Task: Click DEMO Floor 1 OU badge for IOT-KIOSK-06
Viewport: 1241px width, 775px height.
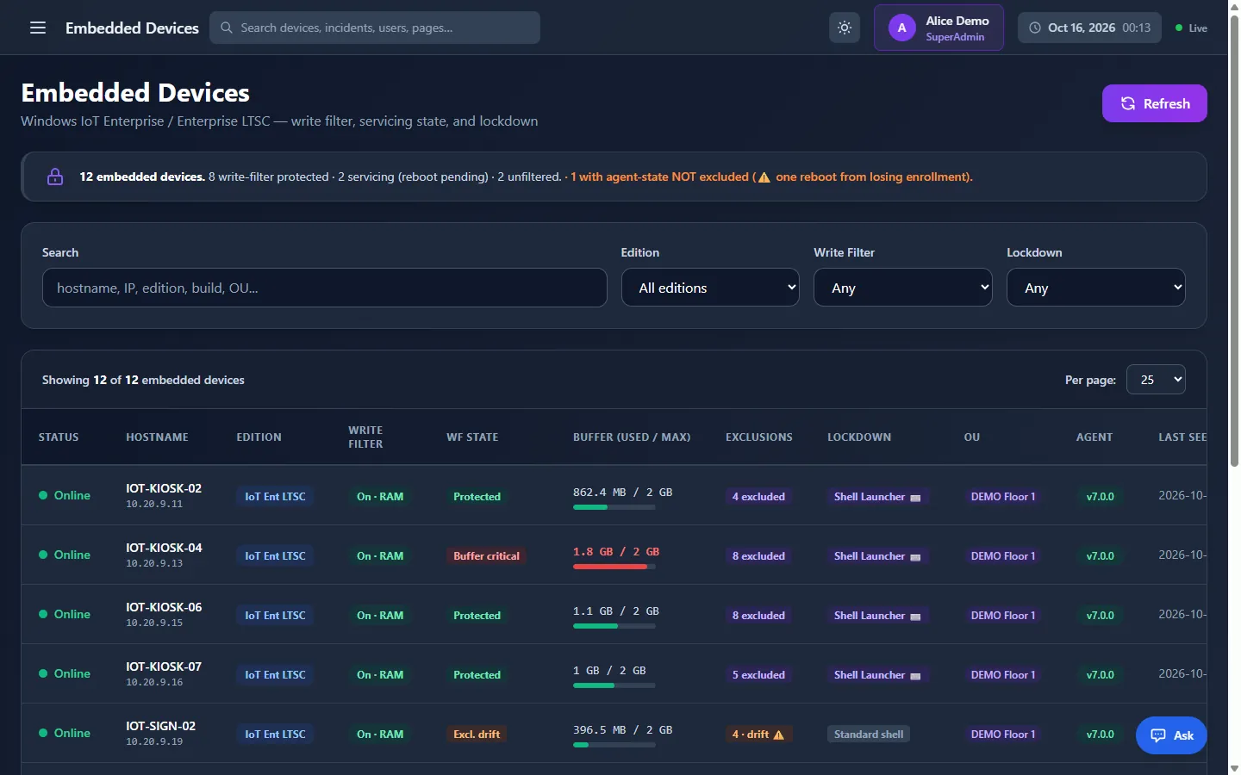Action: (x=1002, y=616)
